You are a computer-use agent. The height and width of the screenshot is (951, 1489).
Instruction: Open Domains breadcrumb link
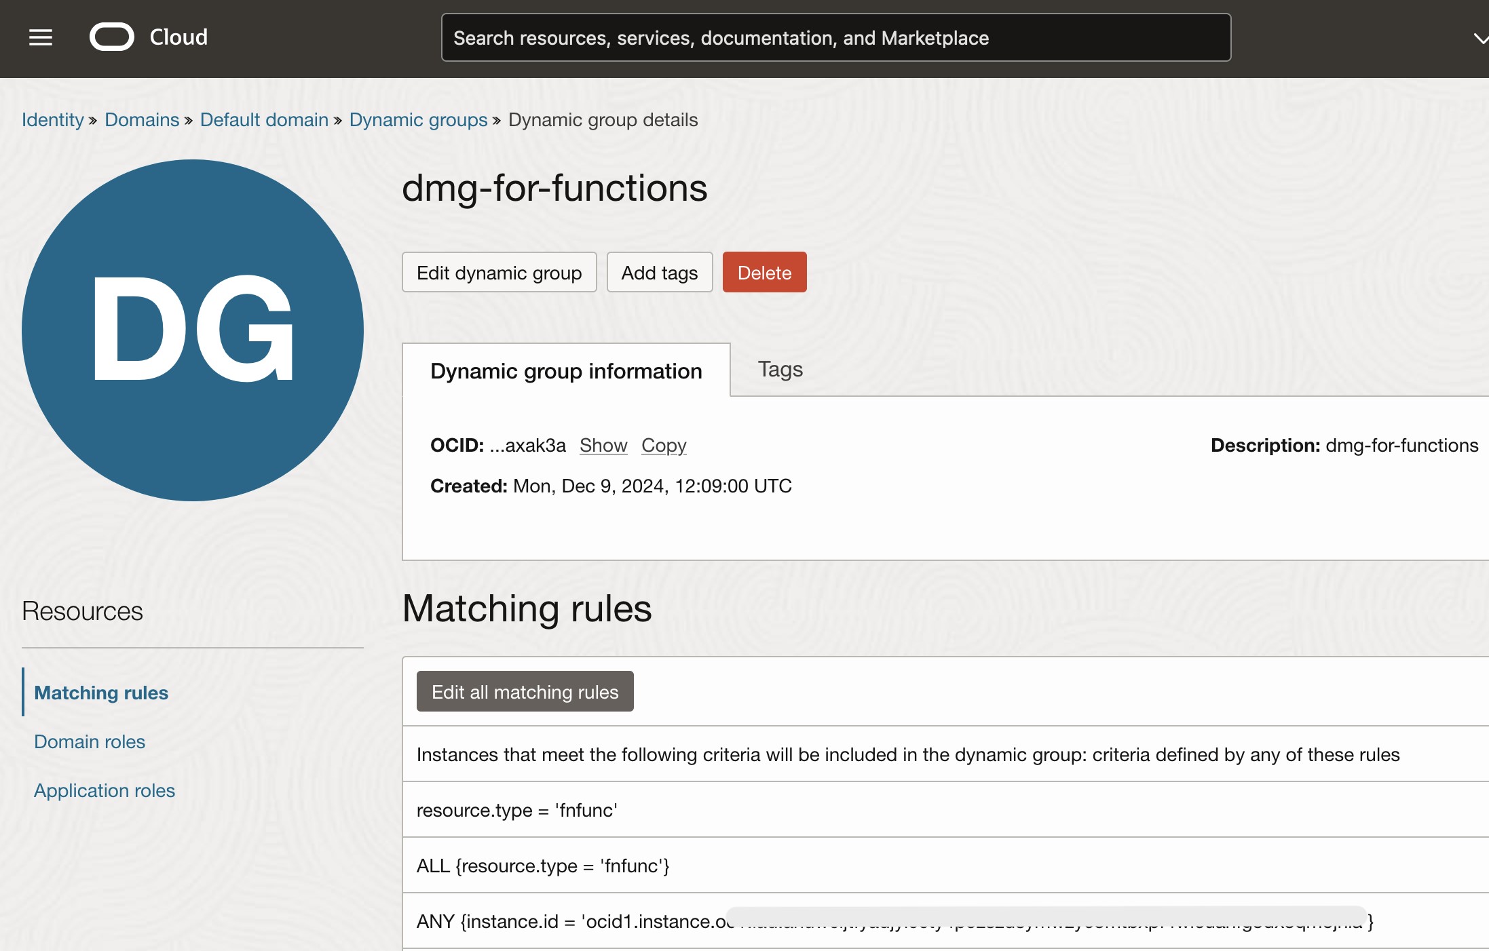(x=142, y=120)
